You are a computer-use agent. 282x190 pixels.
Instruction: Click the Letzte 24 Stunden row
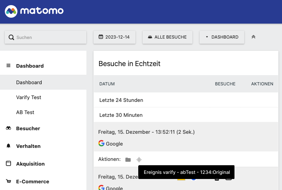(x=186, y=100)
